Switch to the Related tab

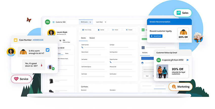(92, 38)
